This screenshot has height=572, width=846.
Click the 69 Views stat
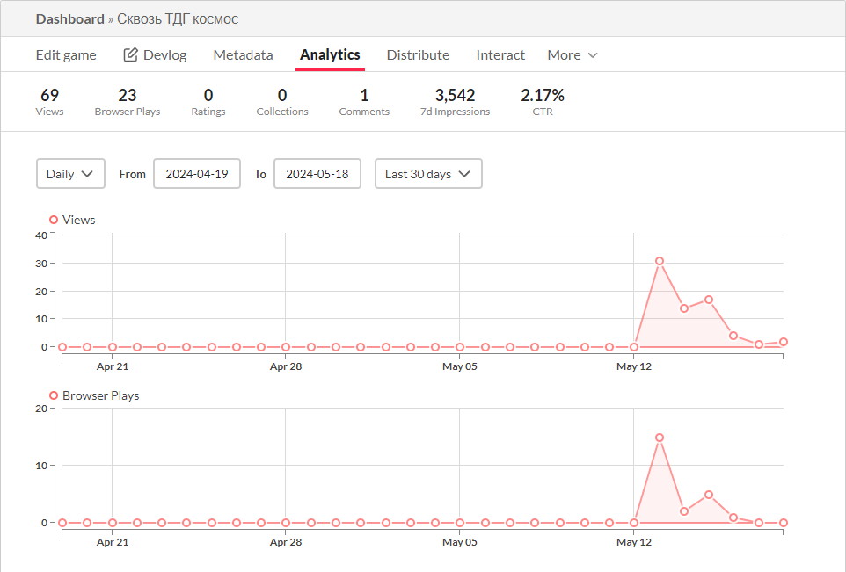point(49,102)
